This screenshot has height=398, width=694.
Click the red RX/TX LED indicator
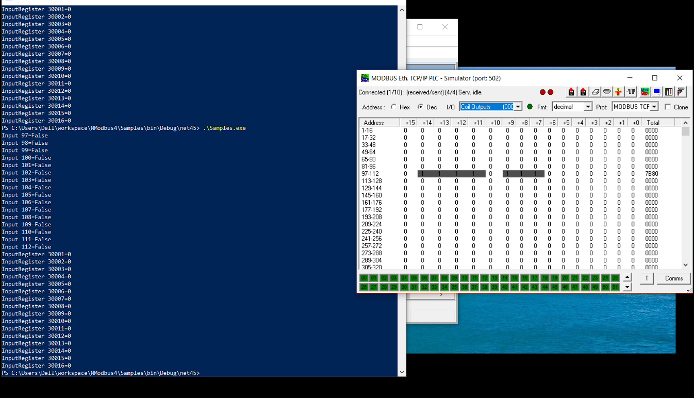542,91
